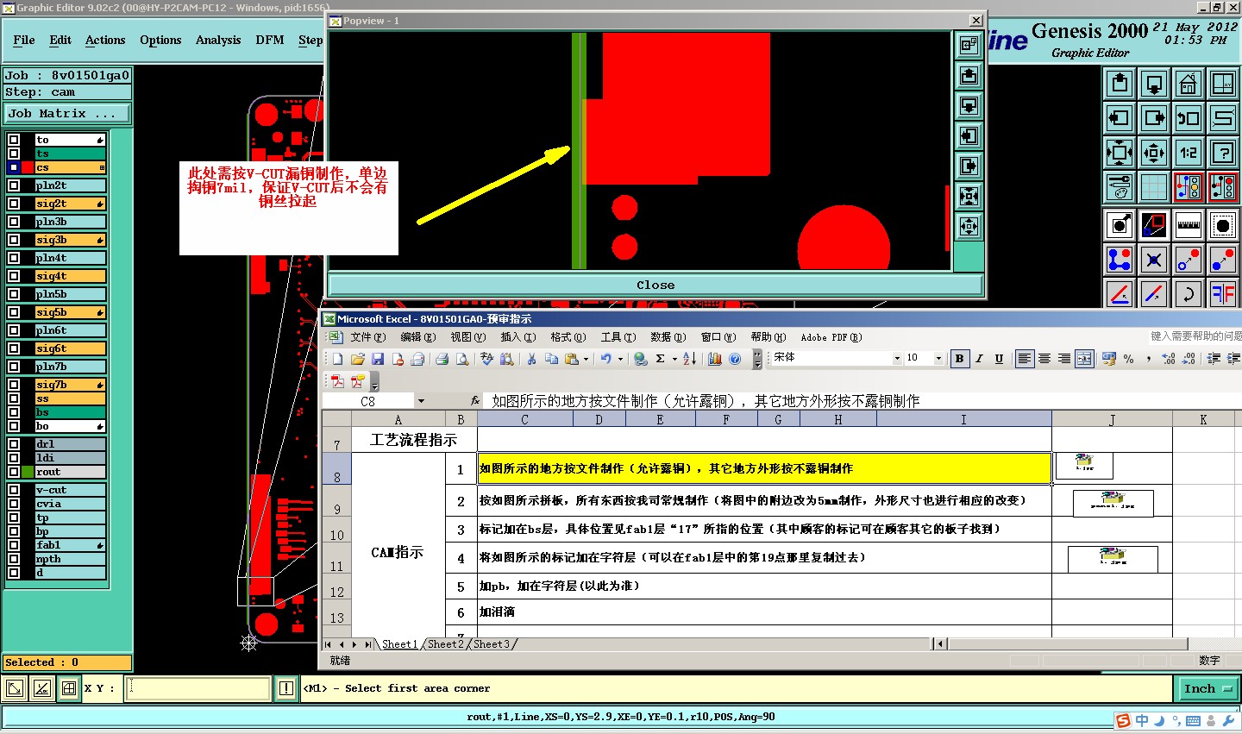Click the pan up view icon
This screenshot has width=1242, height=734.
(1120, 84)
